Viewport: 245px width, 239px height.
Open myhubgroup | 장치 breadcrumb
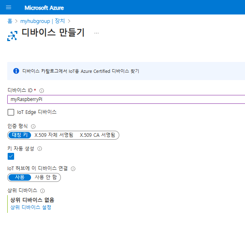point(42,21)
